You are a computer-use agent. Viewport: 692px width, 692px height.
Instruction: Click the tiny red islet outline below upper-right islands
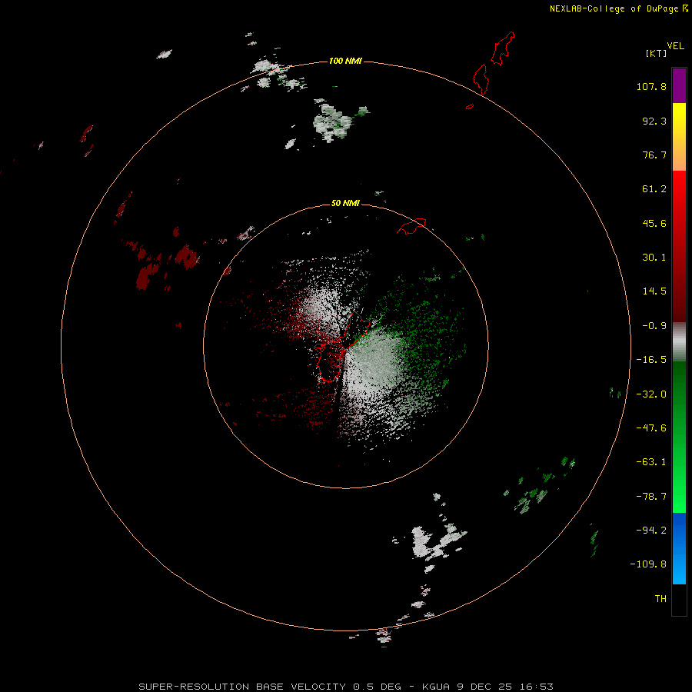(470, 106)
